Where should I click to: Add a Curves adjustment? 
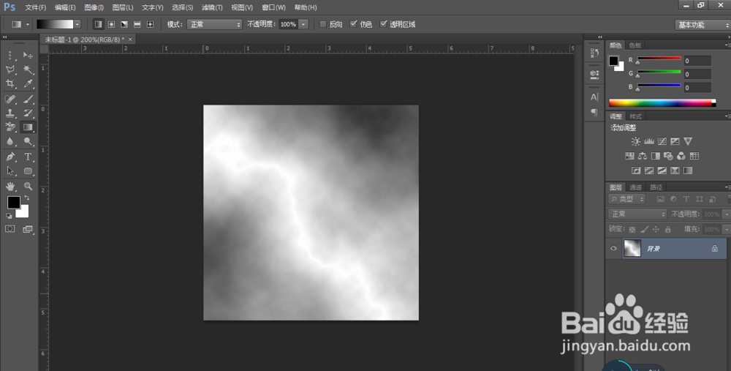(662, 141)
